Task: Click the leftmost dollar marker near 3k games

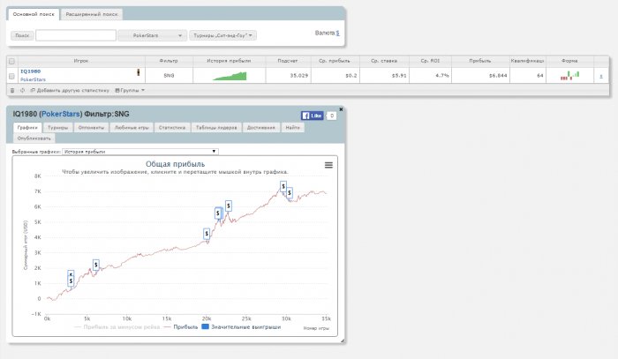Action: (71, 280)
